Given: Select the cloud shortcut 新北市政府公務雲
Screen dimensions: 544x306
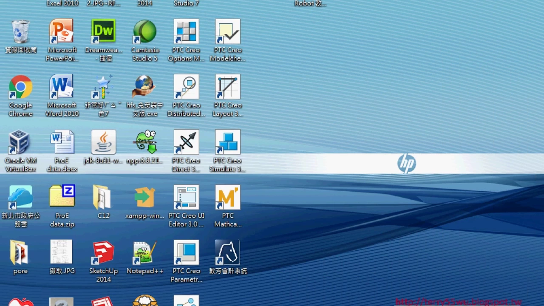Looking at the screenshot, I should [x=20, y=197].
